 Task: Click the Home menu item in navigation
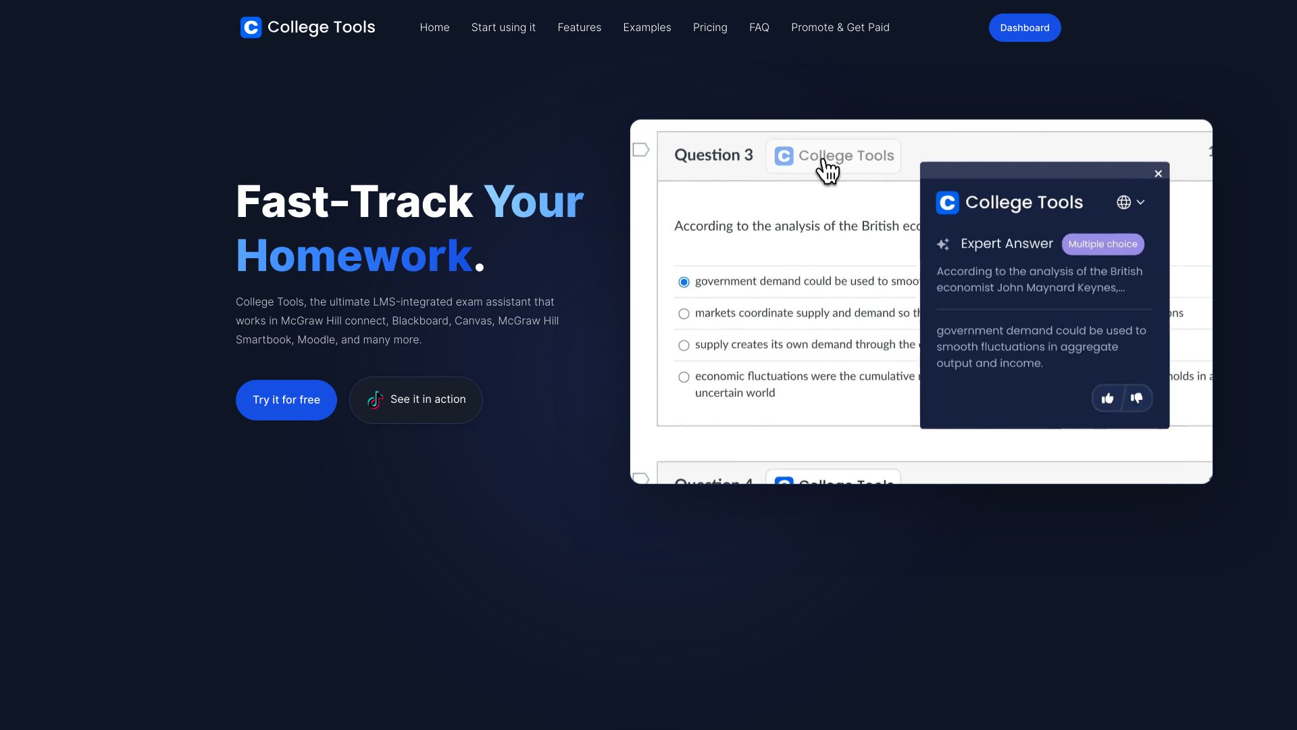click(434, 27)
